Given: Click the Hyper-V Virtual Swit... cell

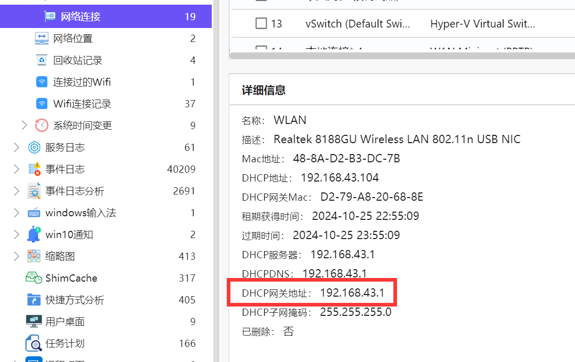Looking at the screenshot, I should click(483, 24).
